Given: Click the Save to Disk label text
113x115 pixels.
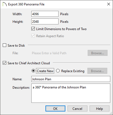Looking at the screenshot, I should click(16, 45).
